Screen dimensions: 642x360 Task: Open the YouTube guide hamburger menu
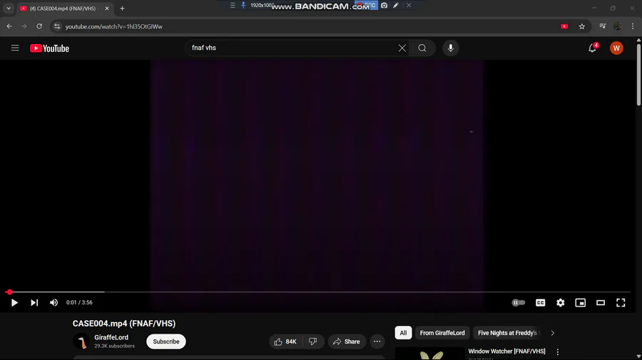[x=15, y=48]
